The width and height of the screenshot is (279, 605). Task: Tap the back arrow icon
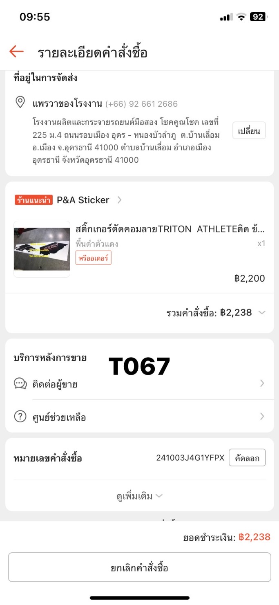tap(16, 52)
